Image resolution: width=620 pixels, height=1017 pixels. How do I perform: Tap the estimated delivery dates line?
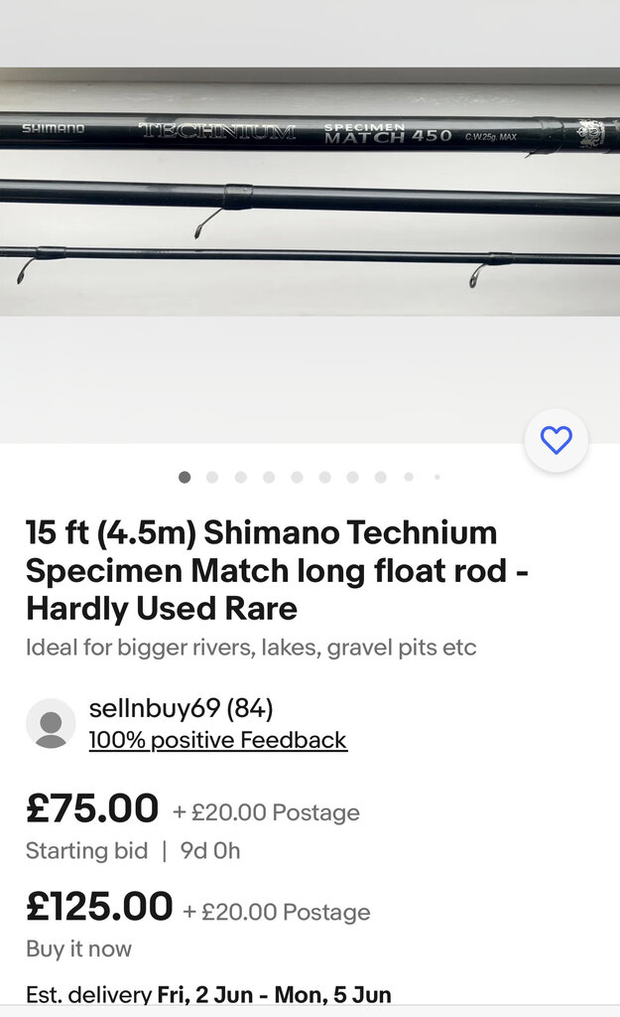(x=208, y=994)
